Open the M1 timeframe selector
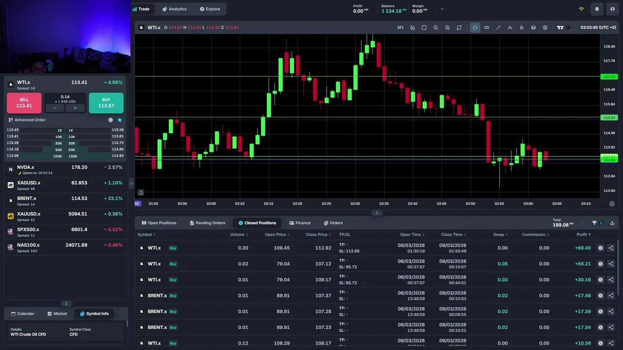This screenshot has height=350, width=623. tap(401, 28)
